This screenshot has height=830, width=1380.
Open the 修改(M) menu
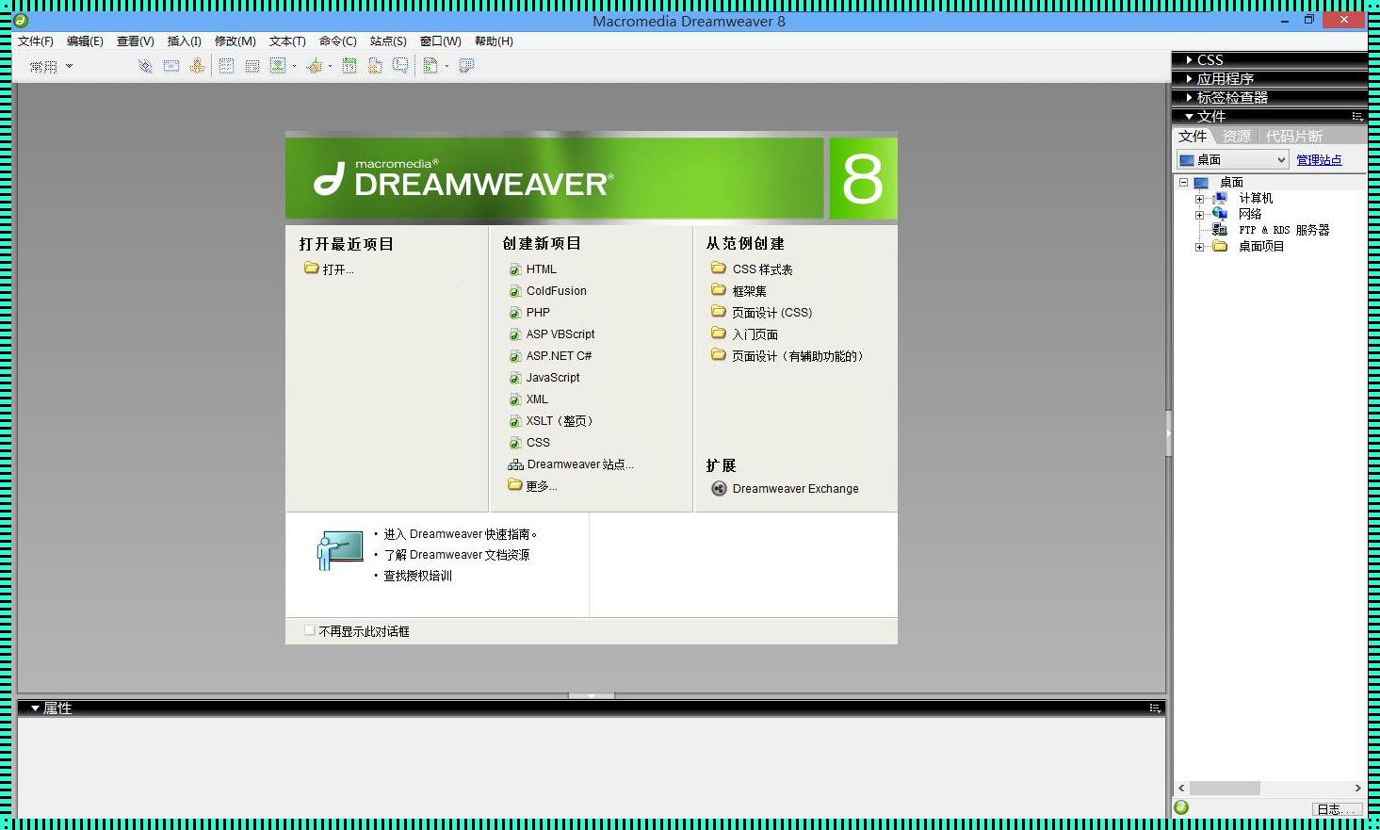(235, 41)
